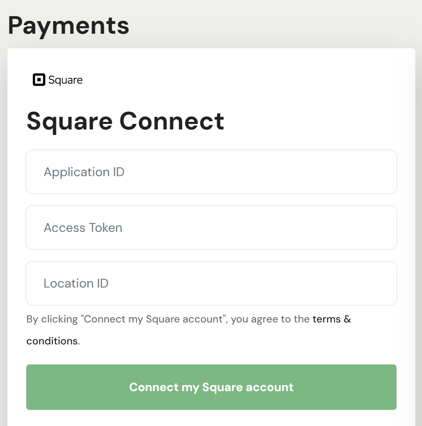This screenshot has height=426, width=422.
Task: Follow the conditions link on second line
Action: pyautogui.click(x=52, y=341)
